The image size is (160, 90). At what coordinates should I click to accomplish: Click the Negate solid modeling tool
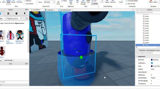click(x=107, y=1)
